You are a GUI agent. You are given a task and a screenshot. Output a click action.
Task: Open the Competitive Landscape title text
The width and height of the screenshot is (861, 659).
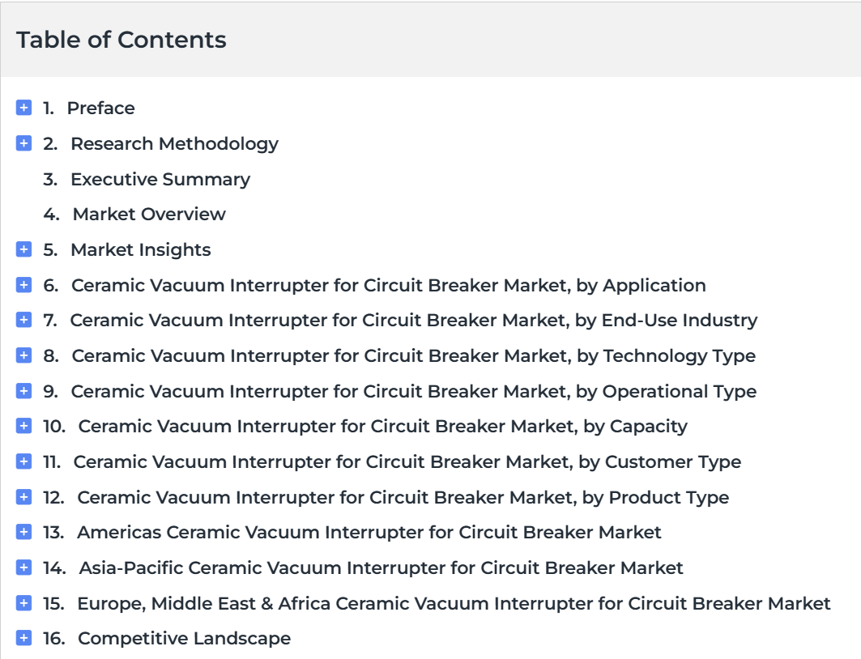pyautogui.click(x=185, y=639)
